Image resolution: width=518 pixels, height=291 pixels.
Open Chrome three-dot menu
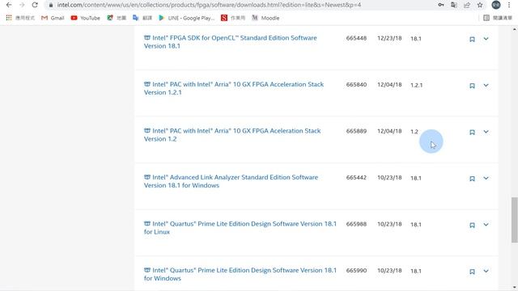(509, 5)
